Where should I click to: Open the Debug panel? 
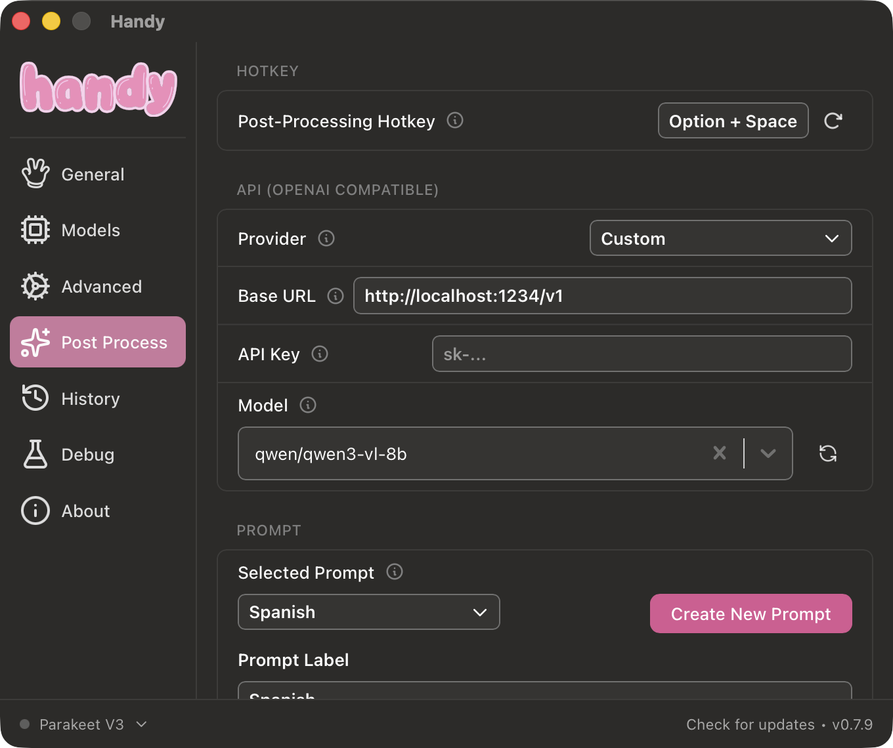pos(87,454)
